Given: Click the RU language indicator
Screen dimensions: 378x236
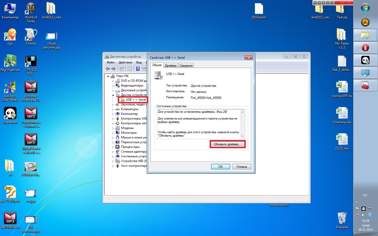Looking at the screenshot, I should pos(365,195).
